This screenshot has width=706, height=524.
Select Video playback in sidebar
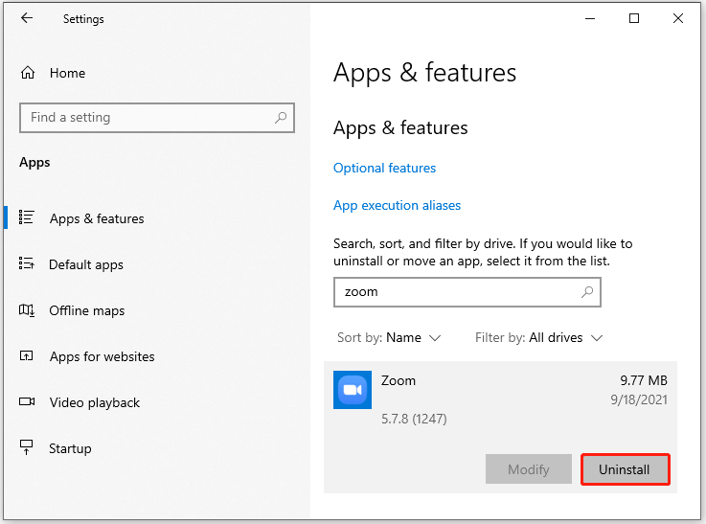tap(95, 402)
